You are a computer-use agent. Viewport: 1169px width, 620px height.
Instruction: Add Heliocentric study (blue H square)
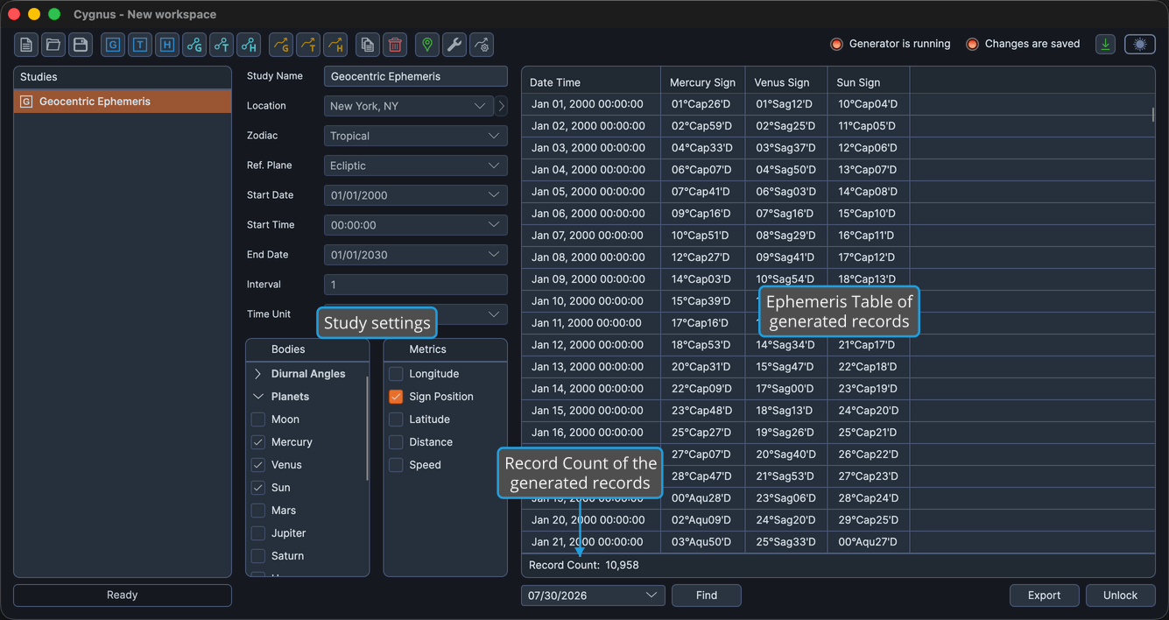pyautogui.click(x=167, y=45)
